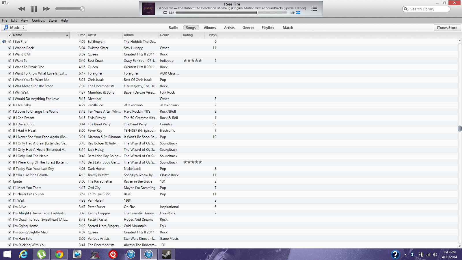Switch to the Albums view
Image resolution: width=462 pixels, height=260 pixels.
[x=210, y=28]
